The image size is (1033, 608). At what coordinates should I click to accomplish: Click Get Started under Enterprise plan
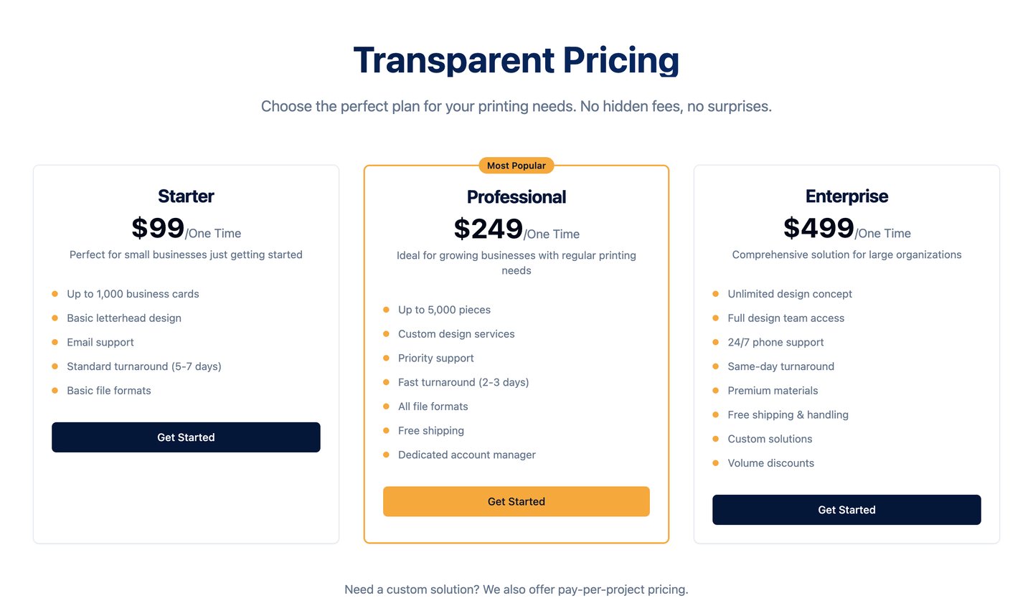pos(846,510)
